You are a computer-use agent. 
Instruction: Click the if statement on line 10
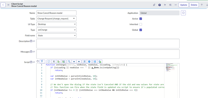(94, 90)
